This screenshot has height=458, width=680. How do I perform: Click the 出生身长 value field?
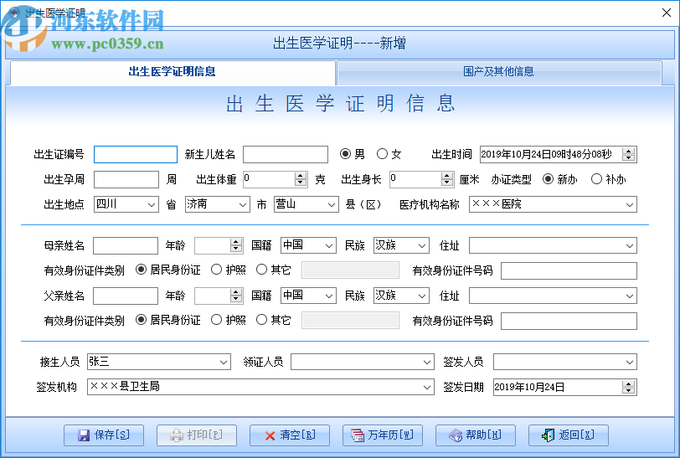(422, 179)
